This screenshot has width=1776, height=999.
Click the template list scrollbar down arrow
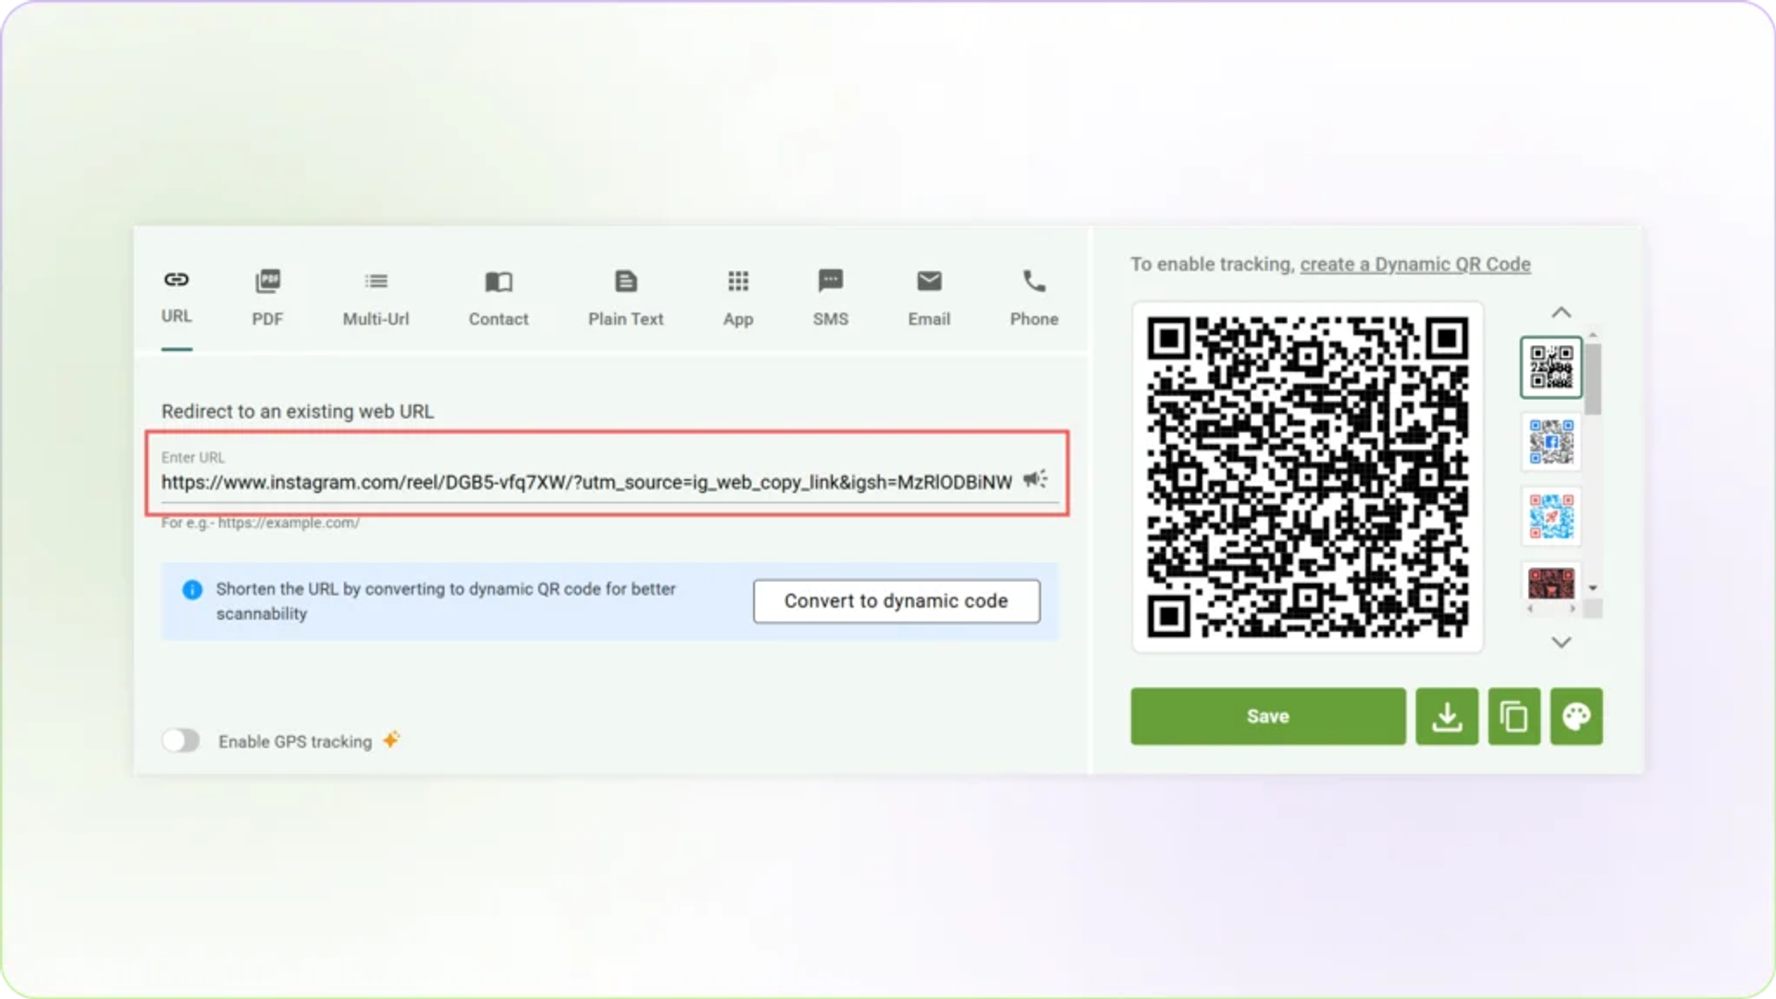click(1593, 588)
